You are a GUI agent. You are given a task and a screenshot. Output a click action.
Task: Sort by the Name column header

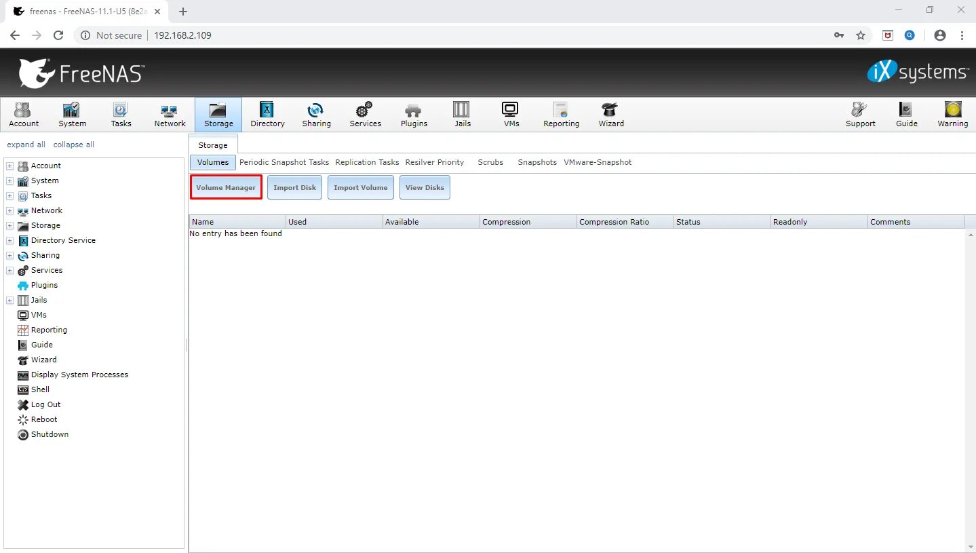(237, 222)
